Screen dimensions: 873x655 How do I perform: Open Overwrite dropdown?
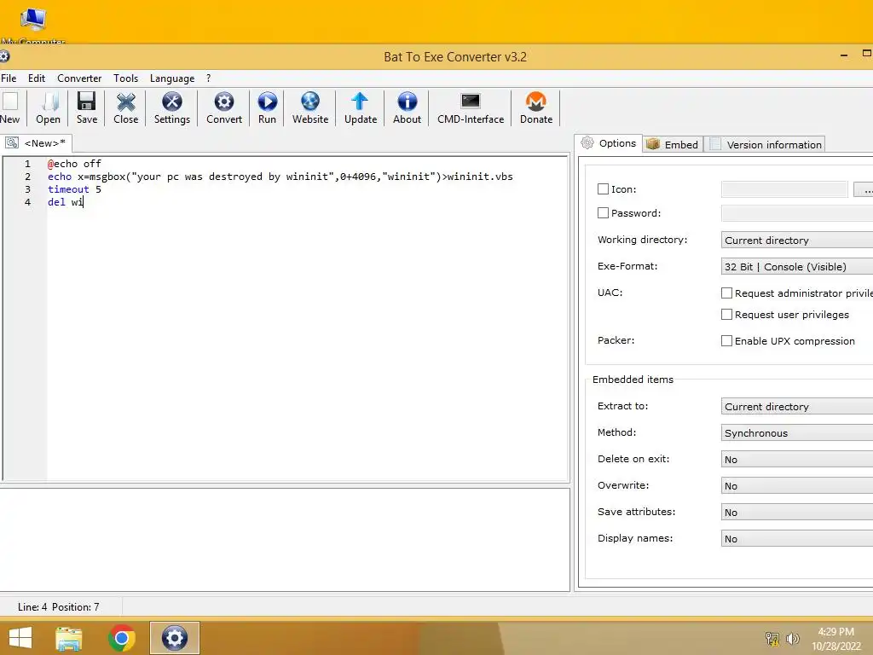pyautogui.click(x=797, y=485)
